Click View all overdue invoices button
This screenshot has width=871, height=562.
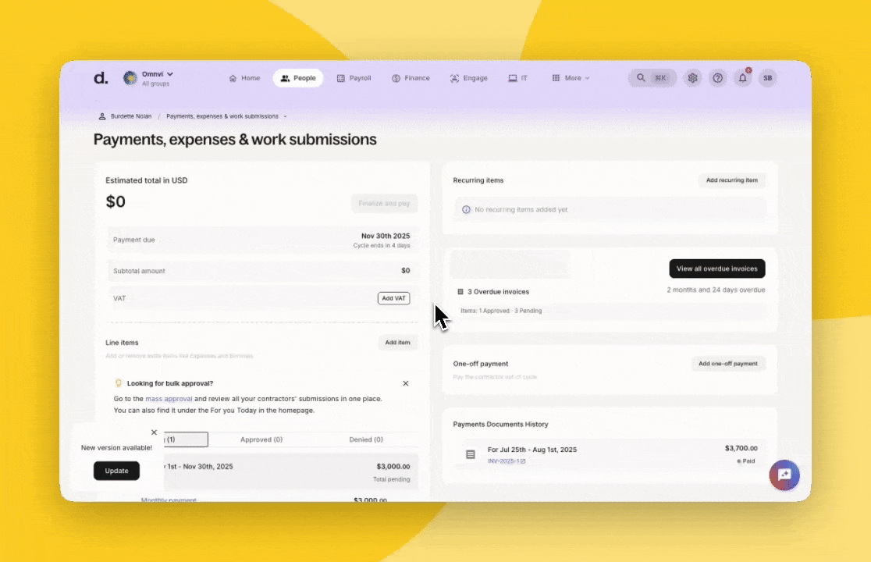tap(716, 269)
